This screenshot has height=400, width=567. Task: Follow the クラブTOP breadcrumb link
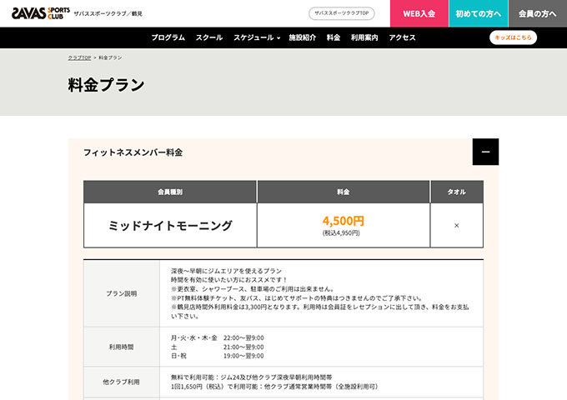[x=79, y=57]
